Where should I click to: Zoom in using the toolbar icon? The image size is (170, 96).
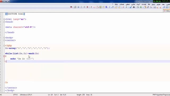[x=126, y=7]
